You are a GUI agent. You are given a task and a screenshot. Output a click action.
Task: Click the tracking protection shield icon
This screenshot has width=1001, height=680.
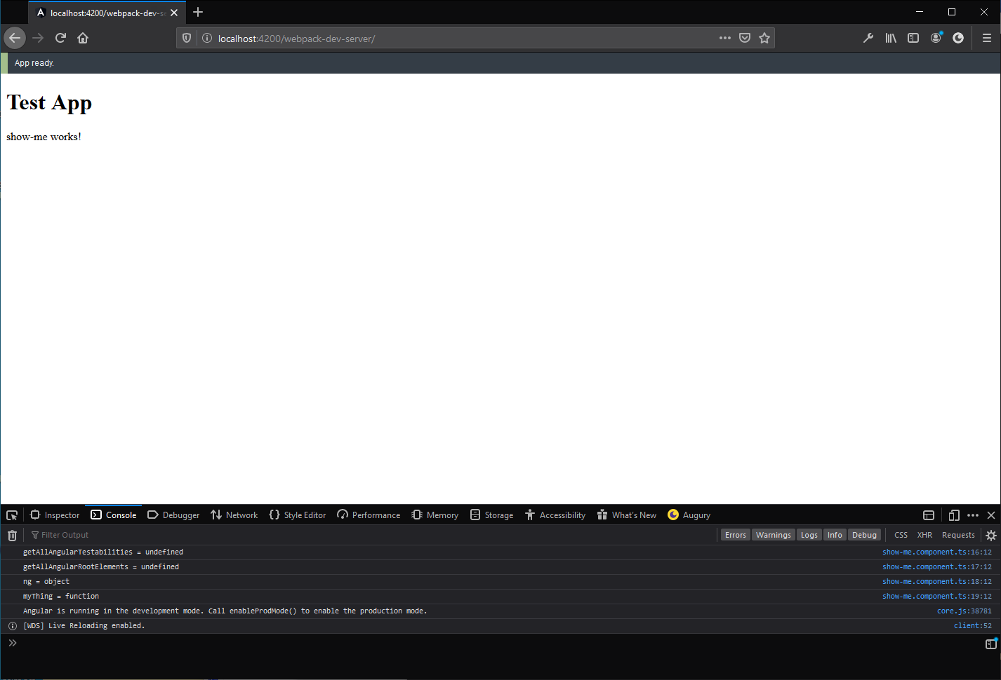click(x=187, y=38)
